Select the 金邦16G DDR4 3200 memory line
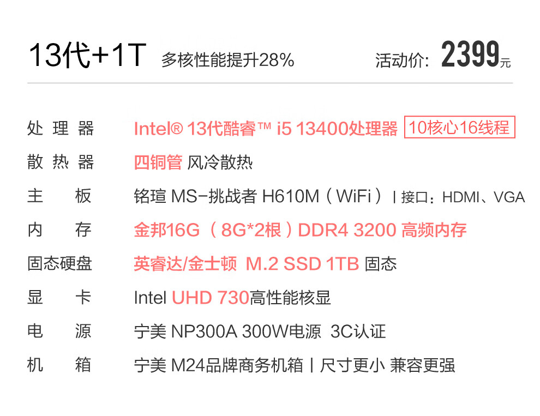The image size is (540, 416). [300, 230]
